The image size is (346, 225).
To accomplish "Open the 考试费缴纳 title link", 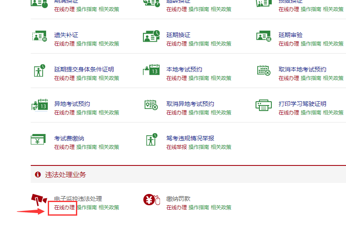I will pyautogui.click(x=69, y=138).
